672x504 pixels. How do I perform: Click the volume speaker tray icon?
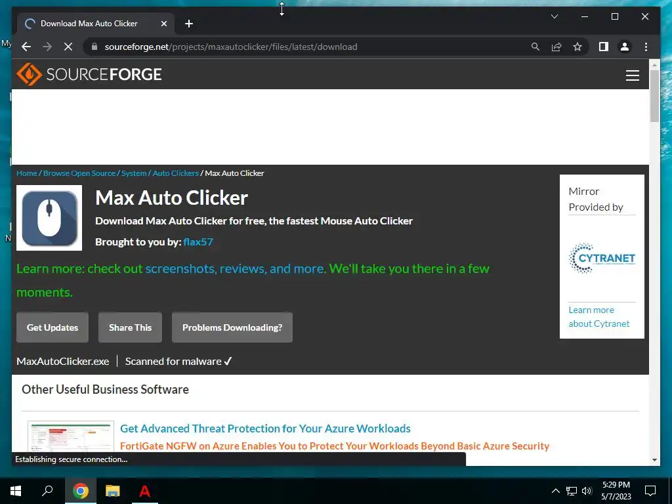587,491
